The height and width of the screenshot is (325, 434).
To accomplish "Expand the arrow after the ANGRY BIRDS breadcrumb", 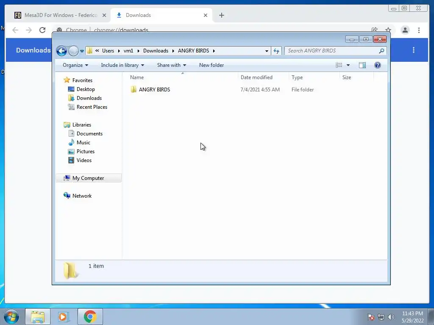I will pyautogui.click(x=214, y=51).
